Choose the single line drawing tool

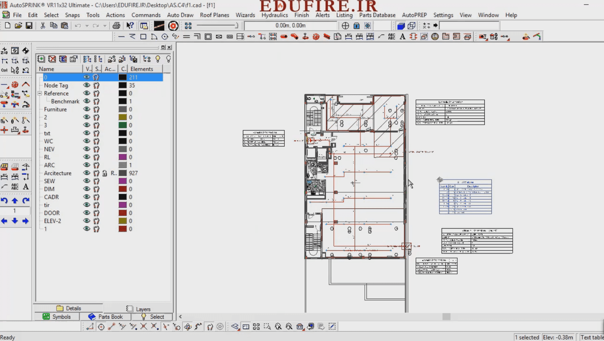122,37
